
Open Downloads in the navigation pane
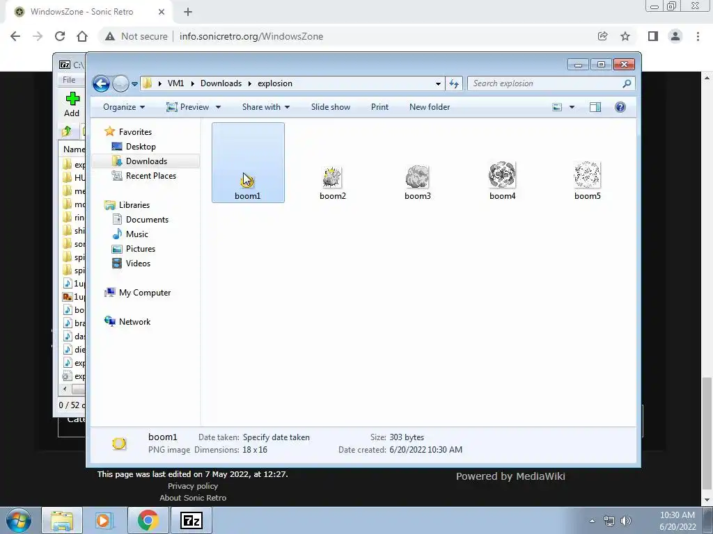click(146, 161)
